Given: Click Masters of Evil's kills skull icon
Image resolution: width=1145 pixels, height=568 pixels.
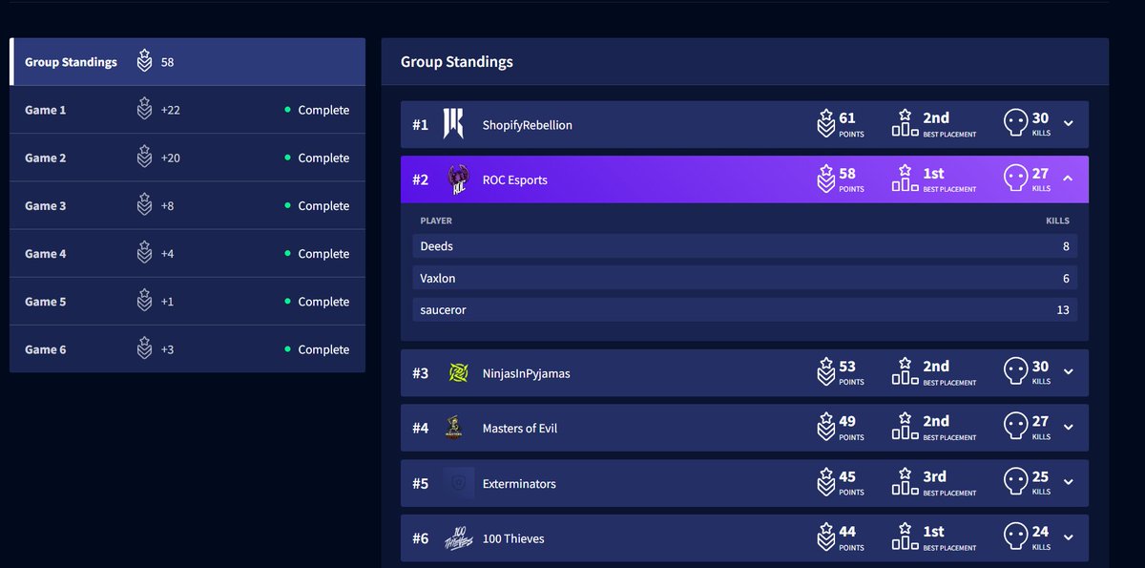Looking at the screenshot, I should pyautogui.click(x=1016, y=428).
